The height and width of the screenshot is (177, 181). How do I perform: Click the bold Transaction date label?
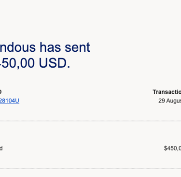pos(167,92)
